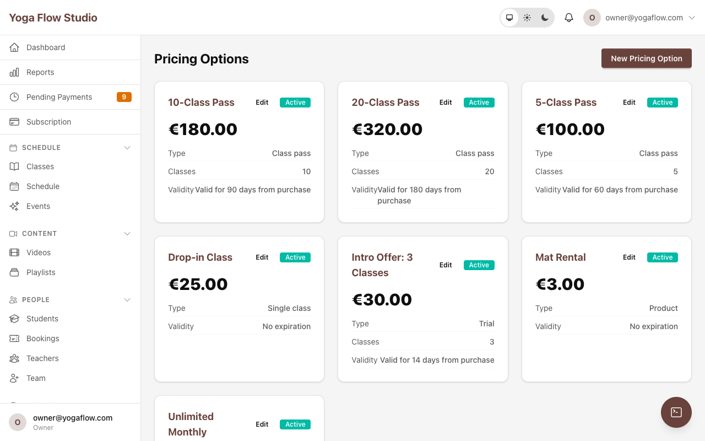Edit the 5-Class Pass

tap(630, 103)
